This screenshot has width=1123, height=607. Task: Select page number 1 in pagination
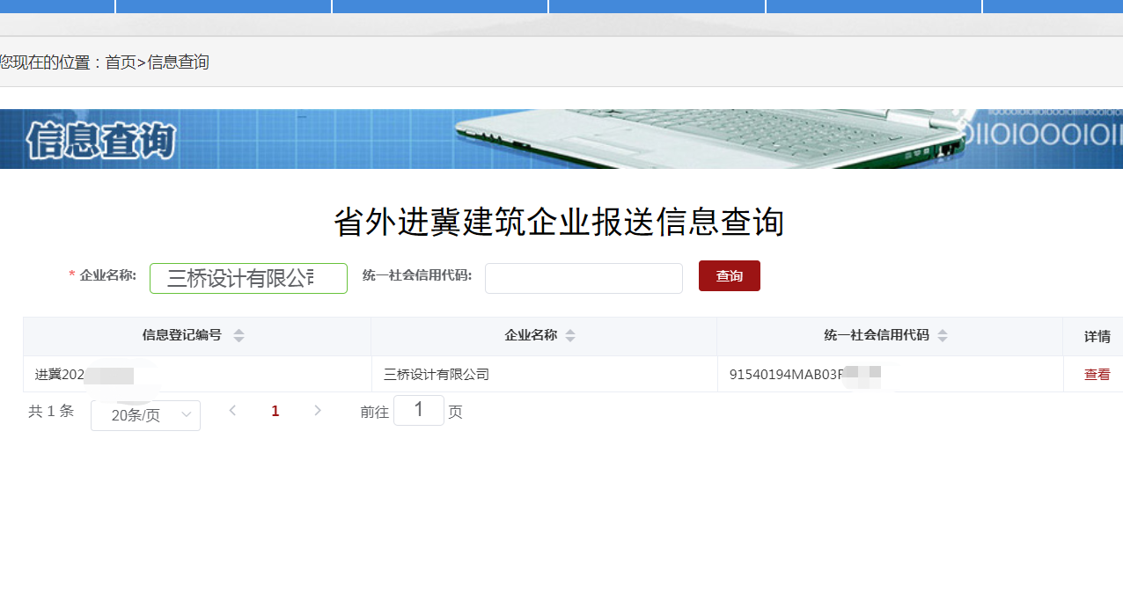coord(275,411)
